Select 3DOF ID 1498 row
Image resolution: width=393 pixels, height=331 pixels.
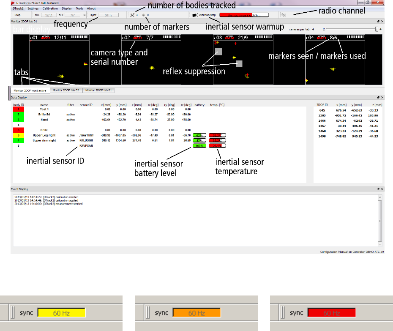click(x=348, y=137)
